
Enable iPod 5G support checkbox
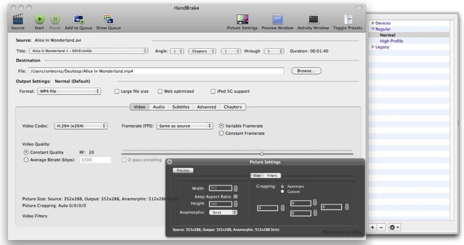pyautogui.click(x=213, y=91)
